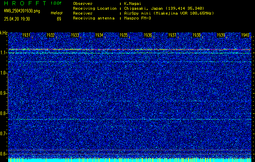Click the Receiving antenna label
This screenshot has width=255, height=162.
click(94, 18)
